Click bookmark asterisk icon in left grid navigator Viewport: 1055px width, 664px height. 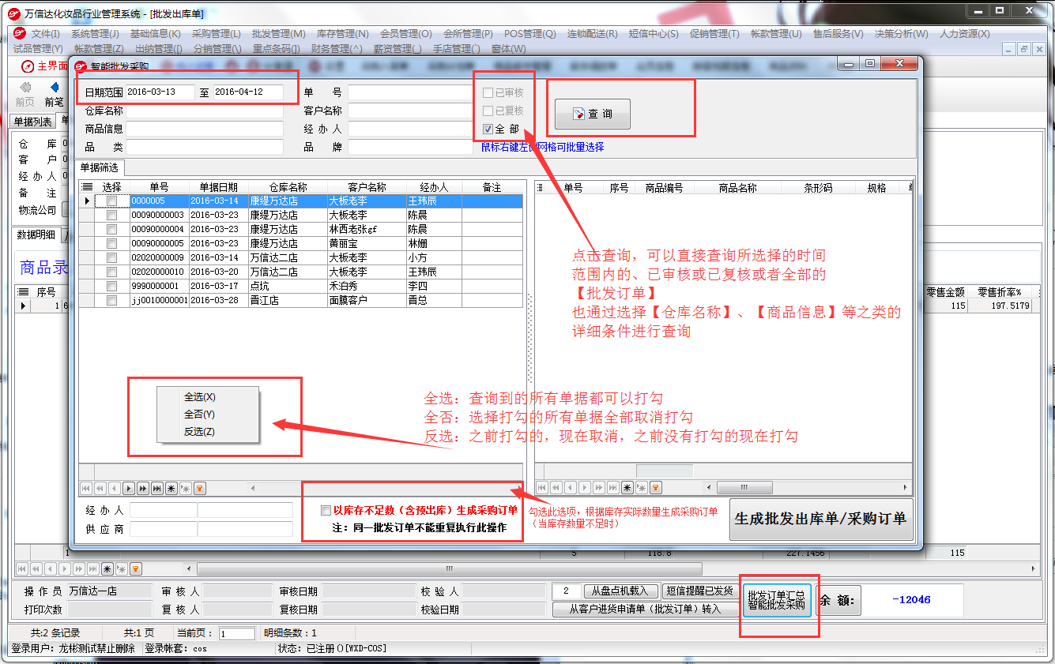coord(171,488)
